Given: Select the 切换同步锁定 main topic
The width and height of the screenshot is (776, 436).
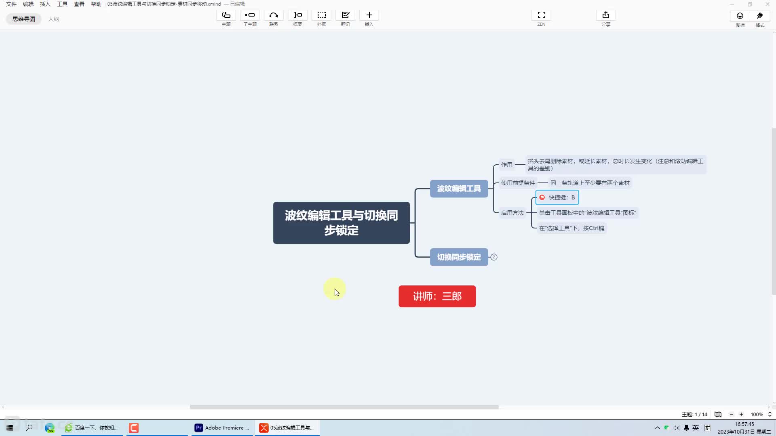Looking at the screenshot, I should 459,257.
